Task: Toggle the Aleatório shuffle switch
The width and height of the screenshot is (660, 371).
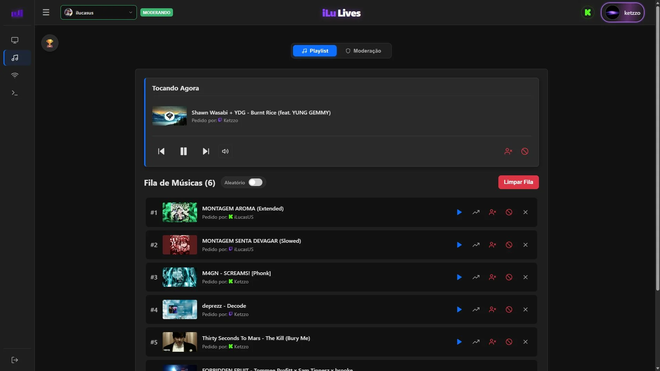Action: pyautogui.click(x=256, y=182)
